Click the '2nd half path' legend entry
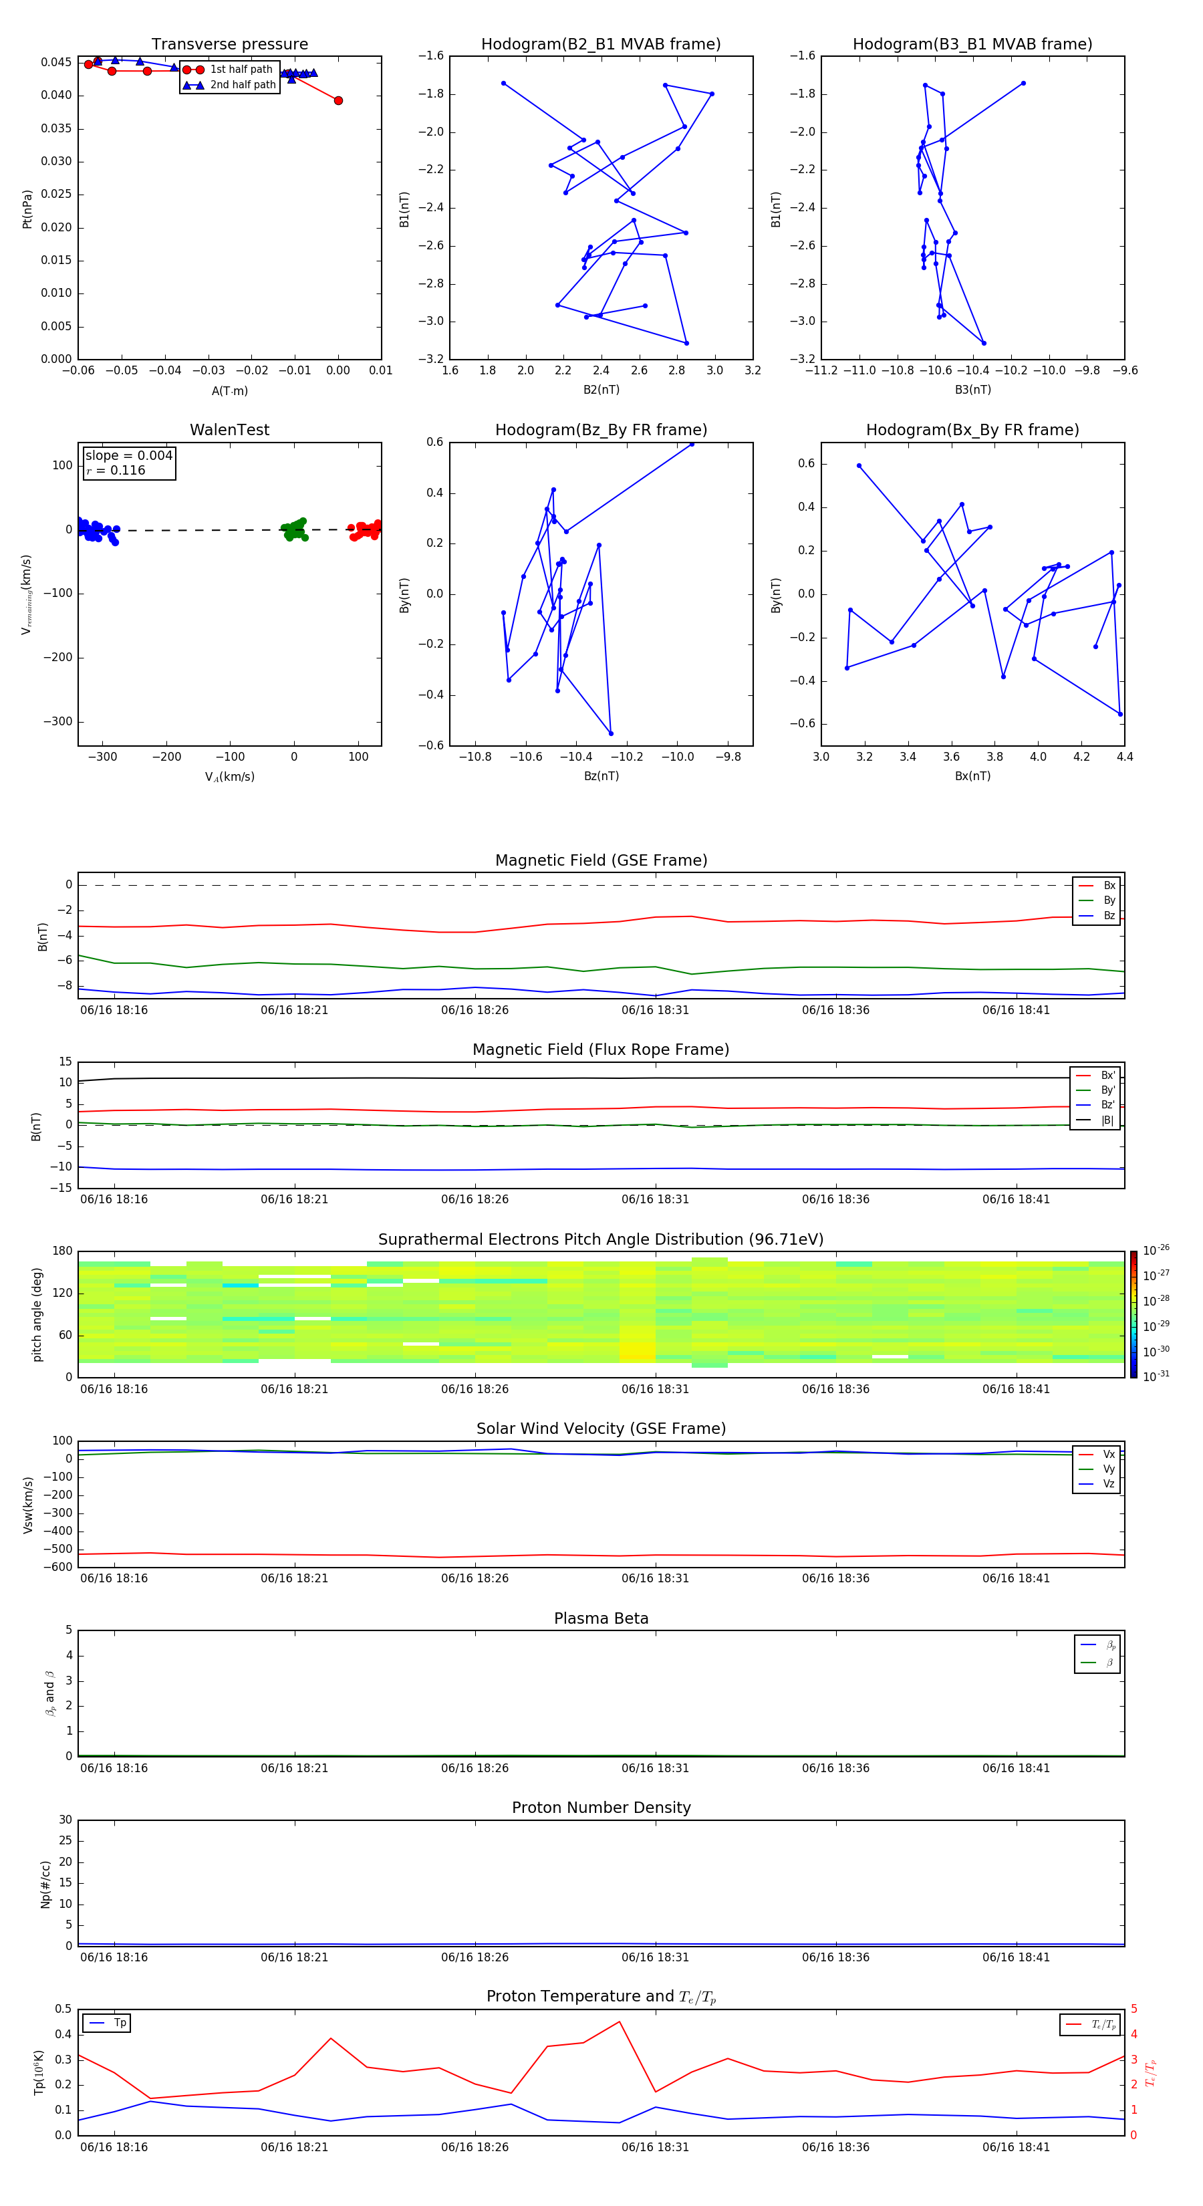 coord(229,85)
